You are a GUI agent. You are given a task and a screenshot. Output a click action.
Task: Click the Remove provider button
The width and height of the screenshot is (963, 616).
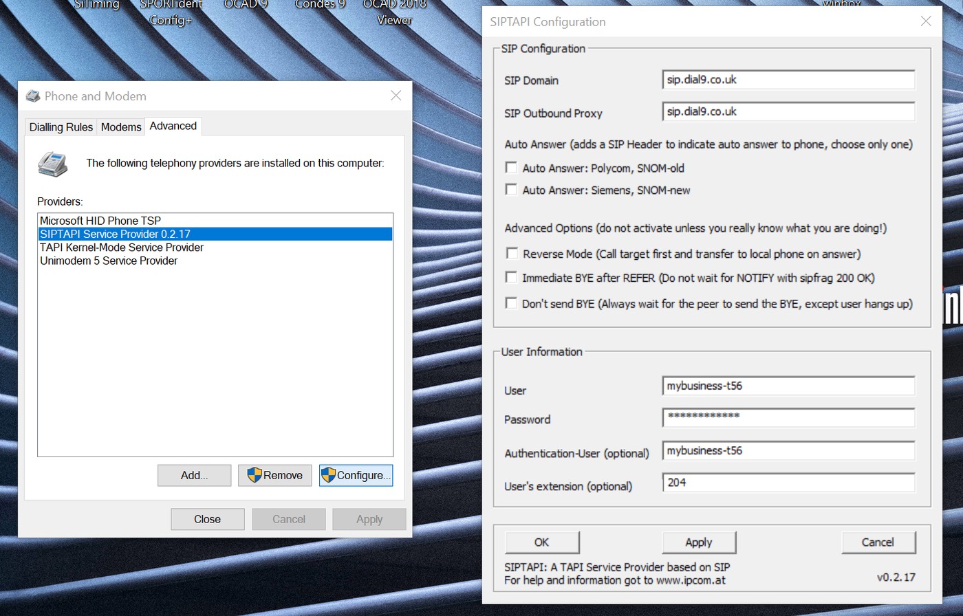[x=275, y=475]
